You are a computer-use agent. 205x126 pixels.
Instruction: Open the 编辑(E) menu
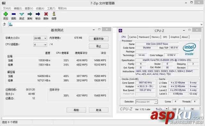pos(18,8)
